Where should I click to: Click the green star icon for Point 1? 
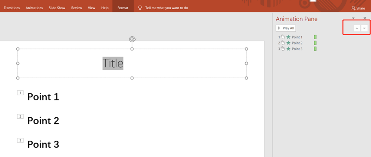coord(288,37)
